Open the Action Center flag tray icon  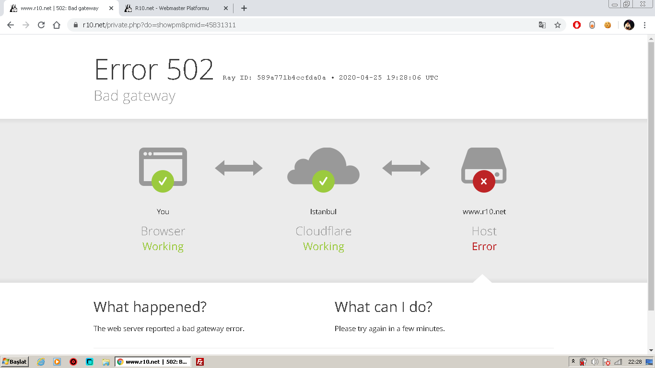pos(607,362)
